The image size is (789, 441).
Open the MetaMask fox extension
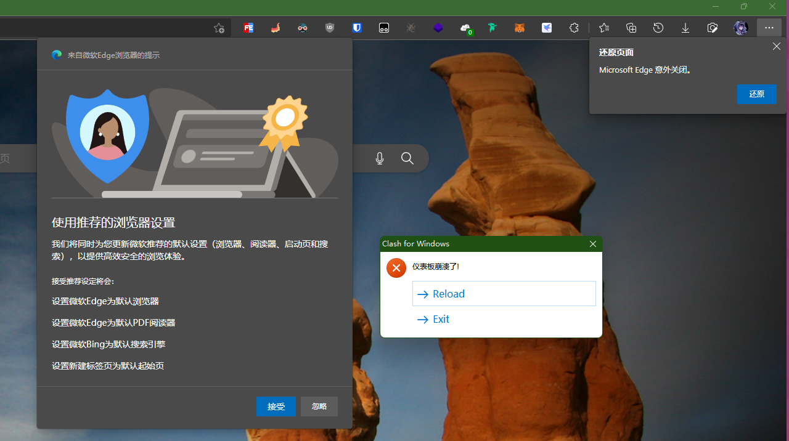[x=520, y=28]
